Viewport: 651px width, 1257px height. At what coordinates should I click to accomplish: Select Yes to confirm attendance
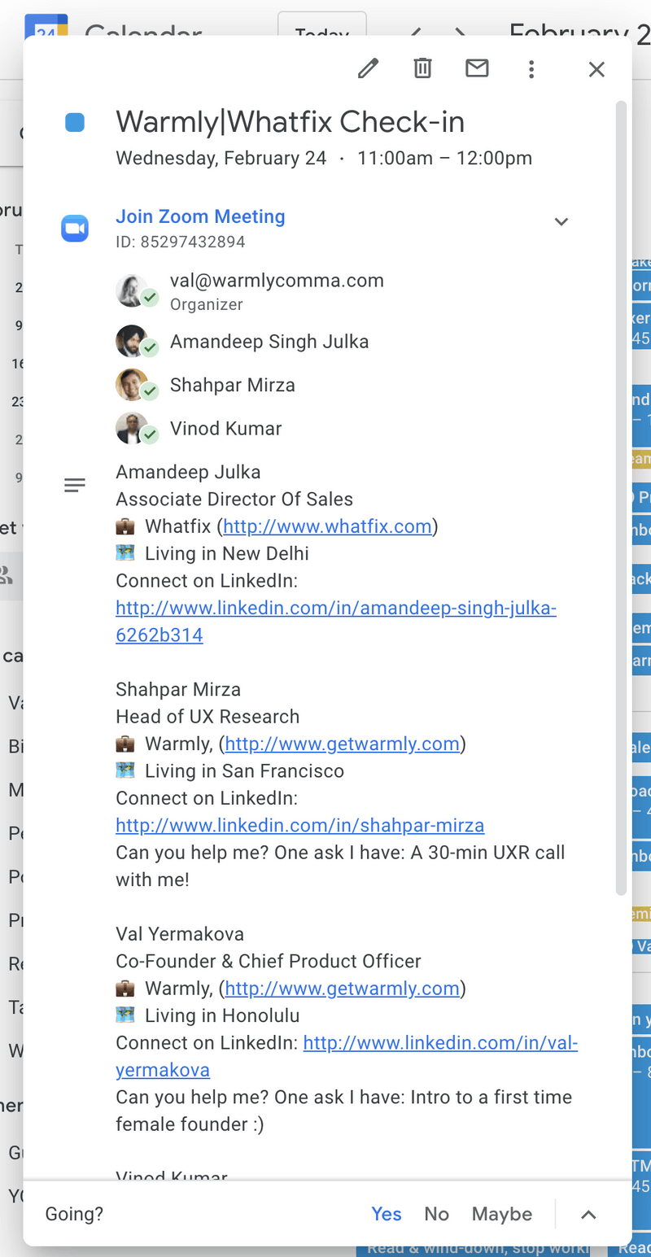click(387, 1213)
